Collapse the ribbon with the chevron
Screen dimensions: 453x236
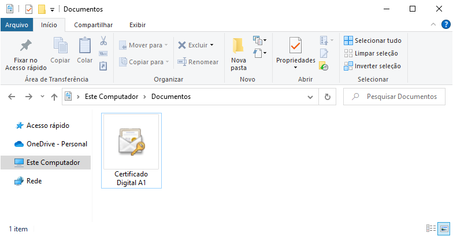(433, 24)
